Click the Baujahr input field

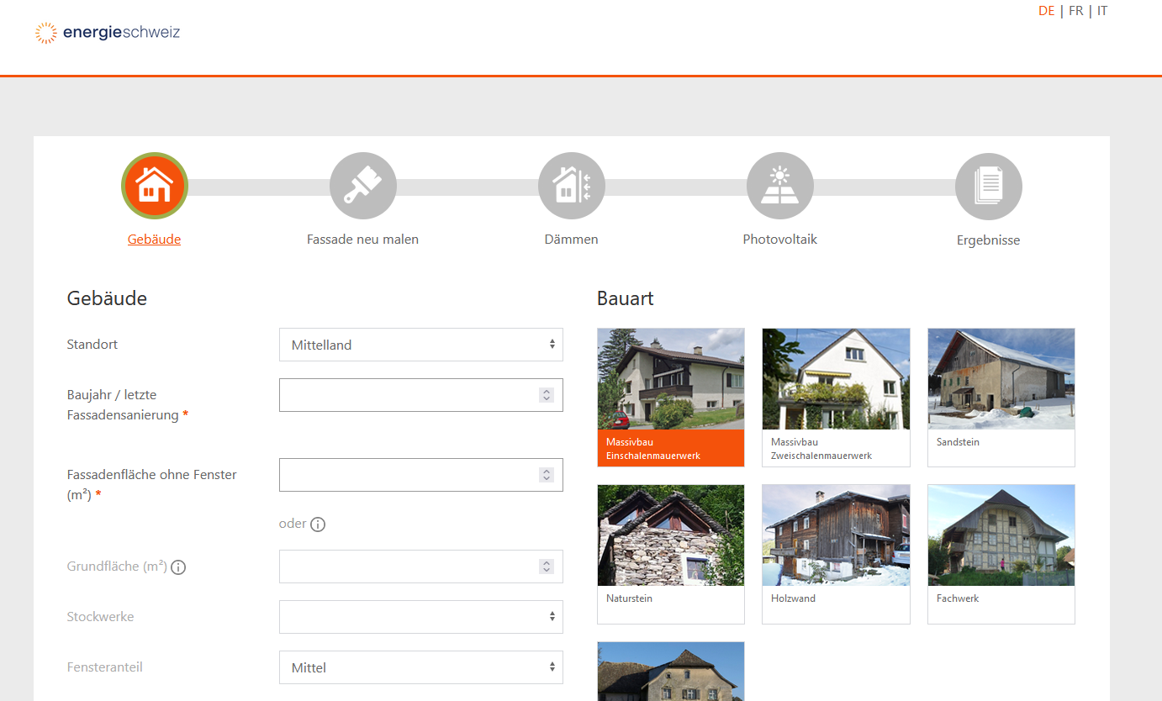tap(421, 395)
